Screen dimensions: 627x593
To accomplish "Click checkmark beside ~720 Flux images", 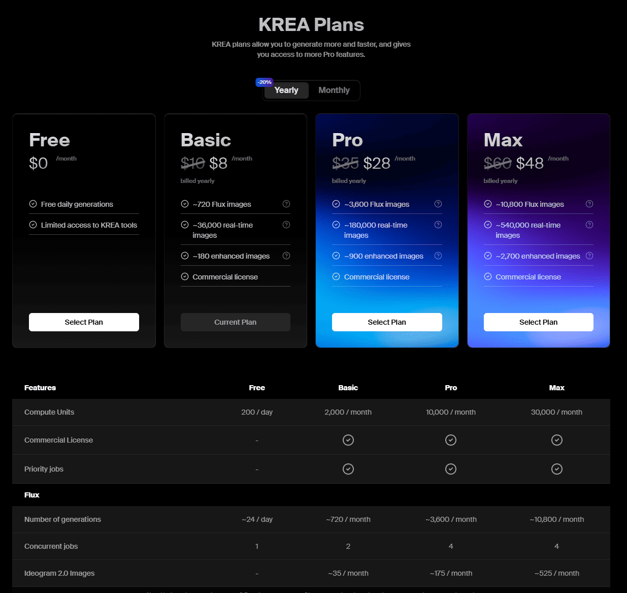I will [185, 204].
